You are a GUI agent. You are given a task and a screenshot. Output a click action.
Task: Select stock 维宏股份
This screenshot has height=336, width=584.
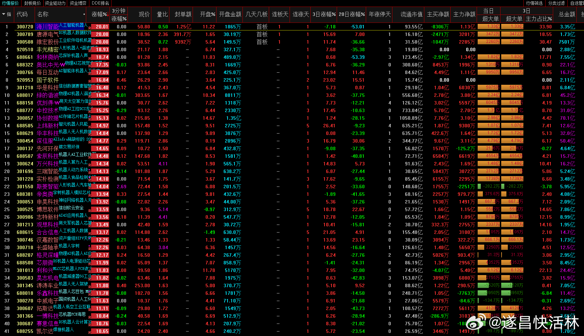[x=48, y=42]
